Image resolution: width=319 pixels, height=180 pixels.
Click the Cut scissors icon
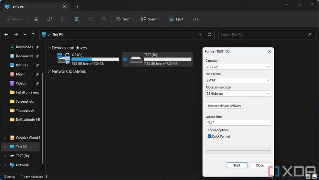click(x=36, y=19)
